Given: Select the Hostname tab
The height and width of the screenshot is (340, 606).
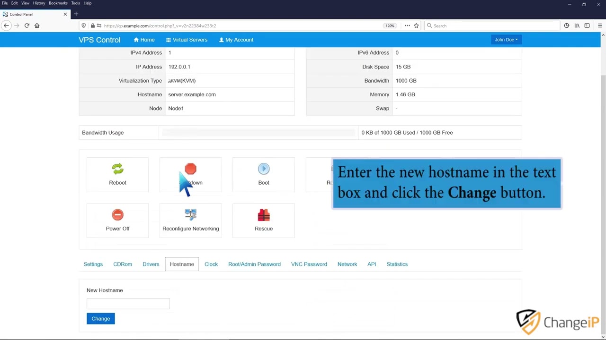Looking at the screenshot, I should pos(182,264).
